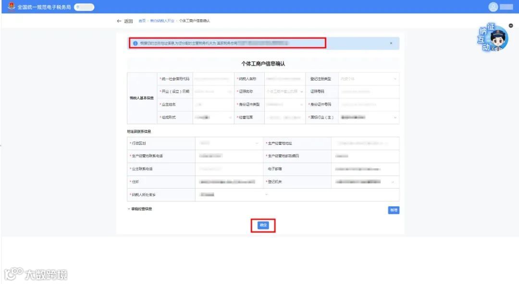Screen dimensions: 519x284
Task: Open the 首页 breadcrumb link
Action: 142,21
